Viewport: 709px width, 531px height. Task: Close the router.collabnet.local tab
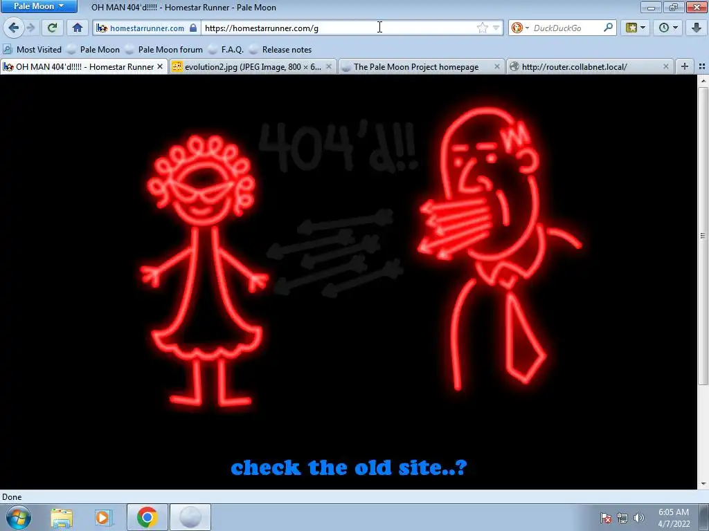665,66
